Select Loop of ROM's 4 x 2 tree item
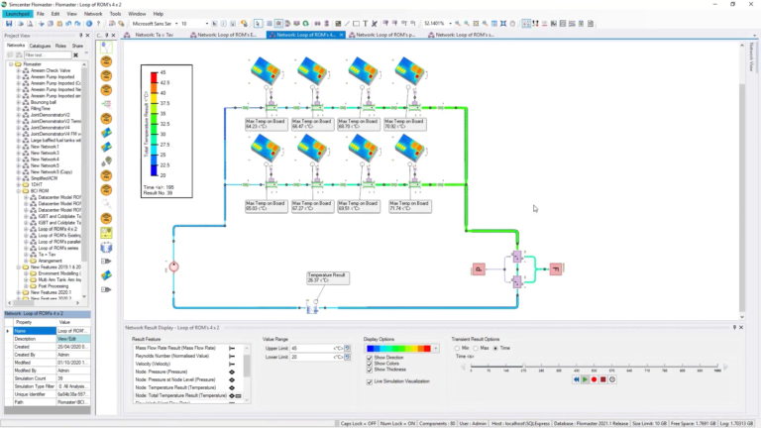Viewport: 761px width, 428px height. pyautogui.click(x=57, y=229)
